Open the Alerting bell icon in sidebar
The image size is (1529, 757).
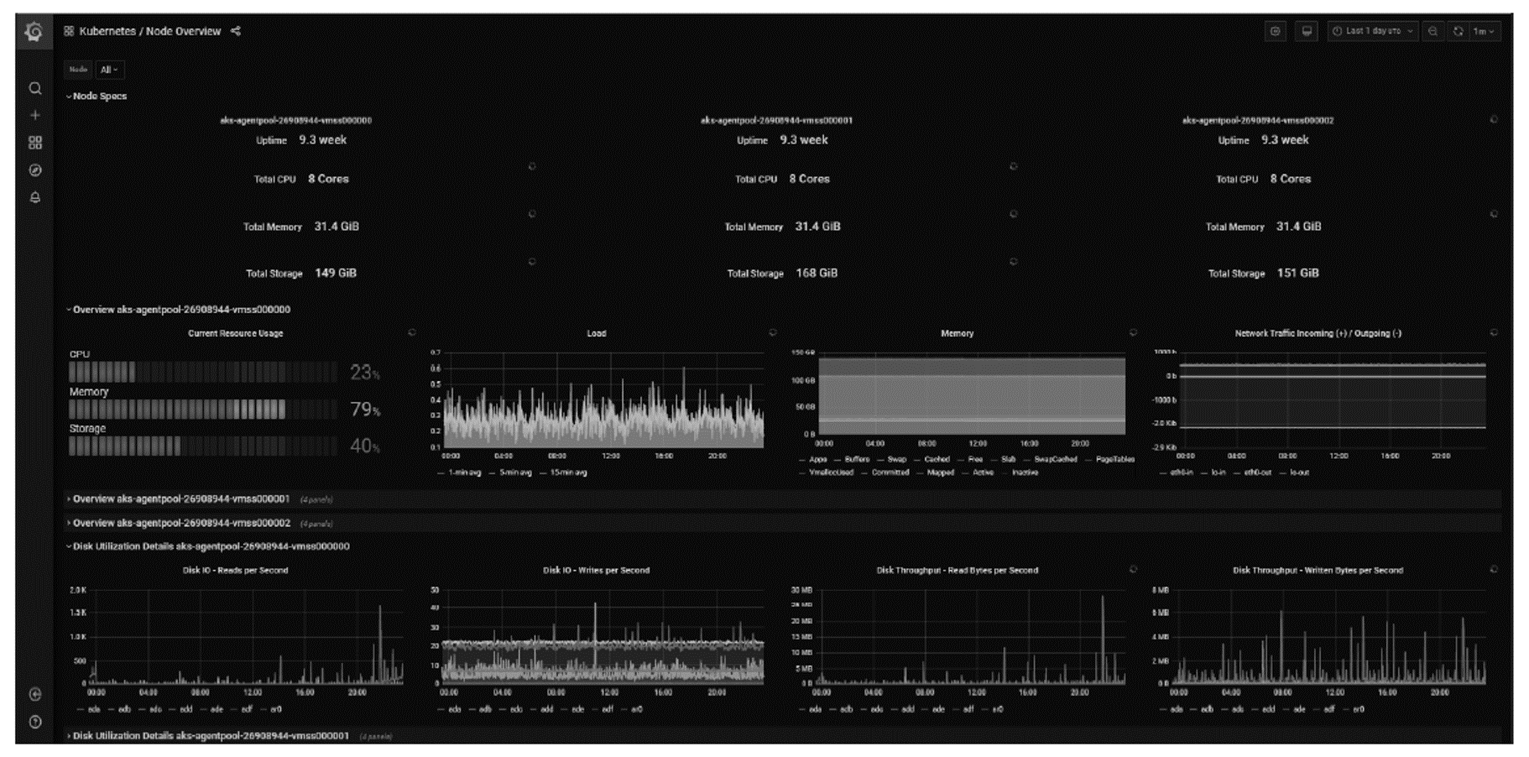pyautogui.click(x=35, y=198)
